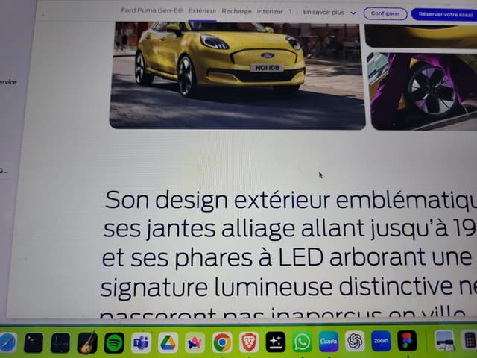Expand the "En savoir plus" dropdown
Image resolution: width=477 pixels, height=358 pixels.
329,13
